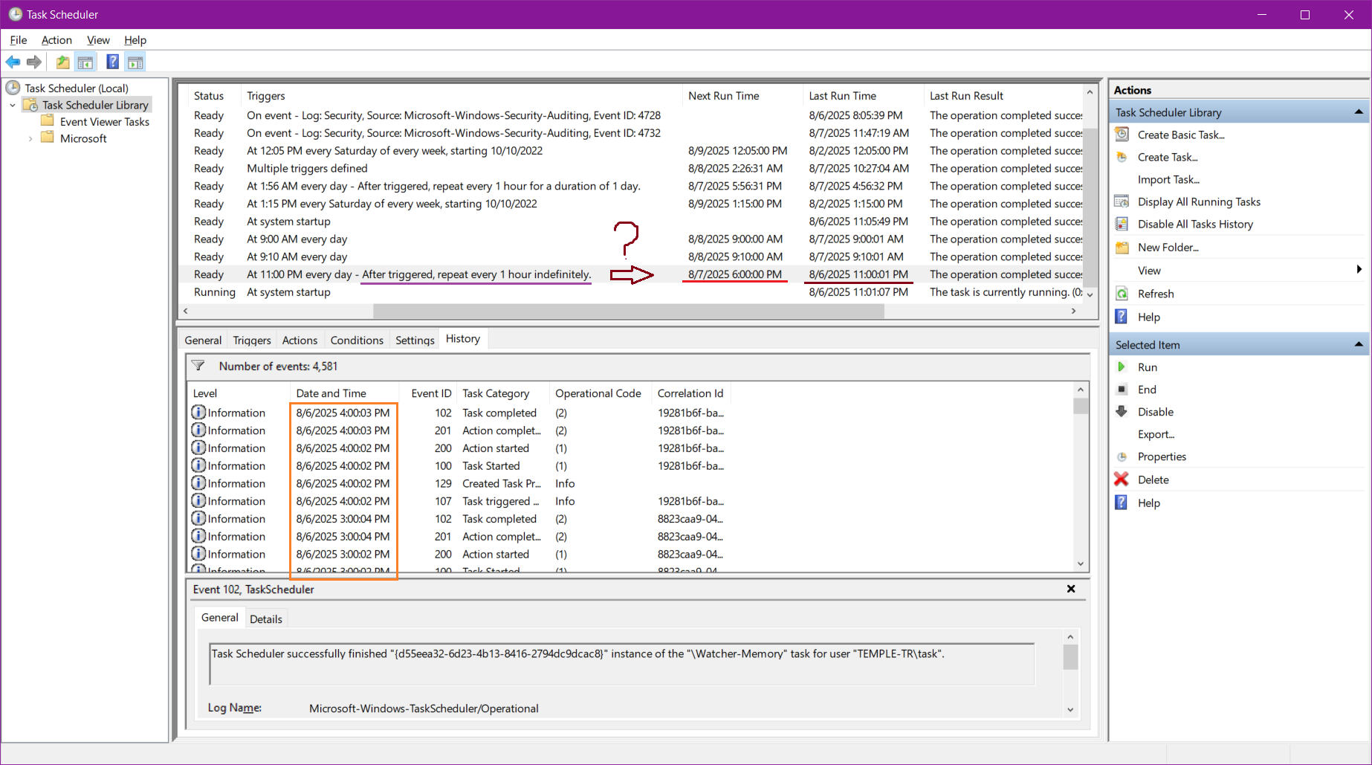Click the green Refresh icon
This screenshot has width=1372, height=765.
pyautogui.click(x=1122, y=294)
